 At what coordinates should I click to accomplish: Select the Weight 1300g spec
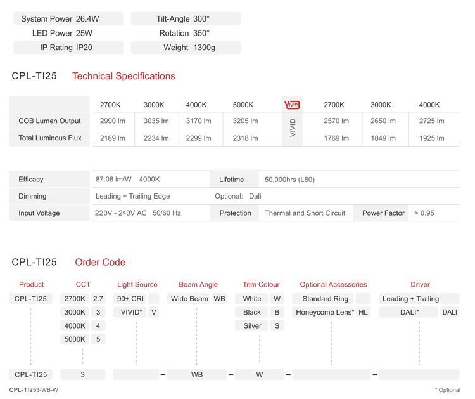point(186,48)
